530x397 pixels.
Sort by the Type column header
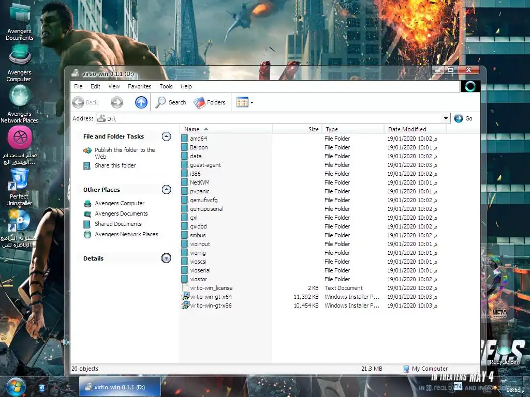(353, 129)
